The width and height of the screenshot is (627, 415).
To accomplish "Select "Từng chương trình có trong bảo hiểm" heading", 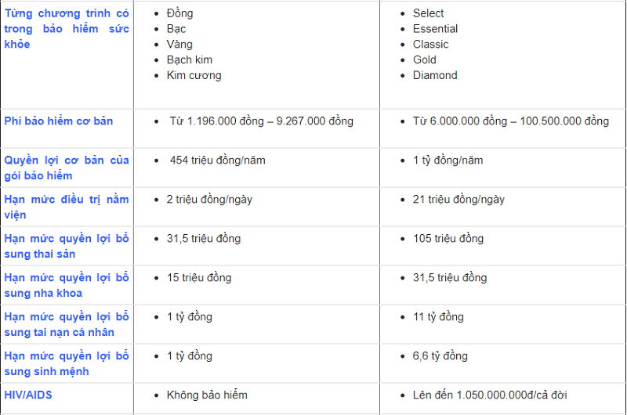I will coord(67,29).
